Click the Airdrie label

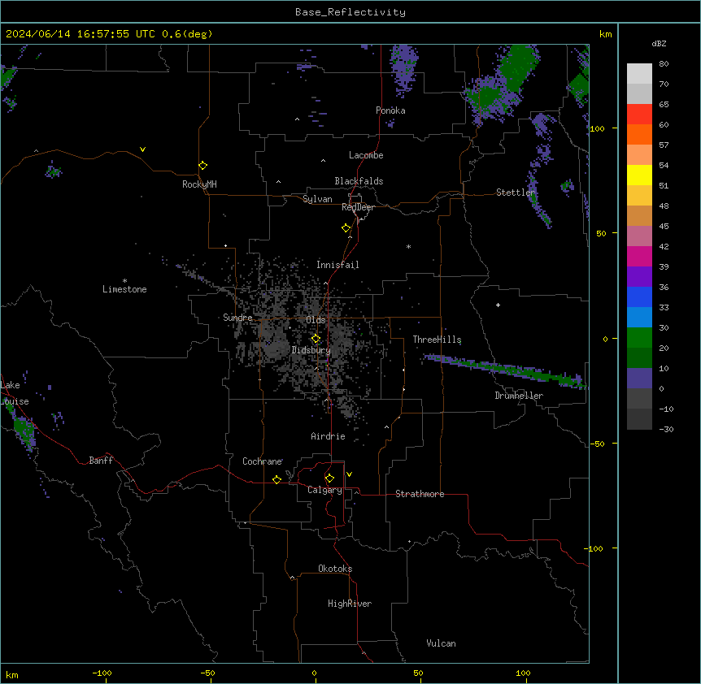329,436
